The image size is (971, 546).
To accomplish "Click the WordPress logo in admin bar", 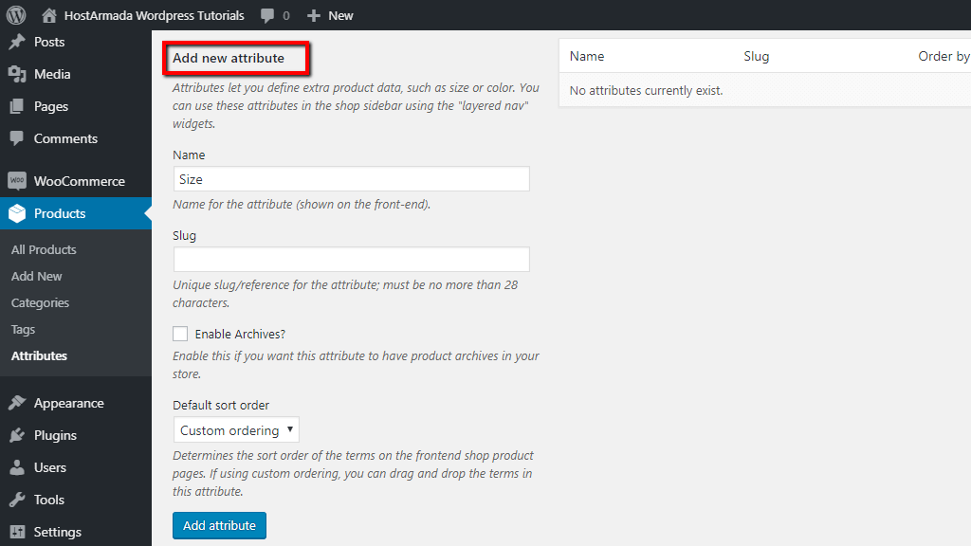I will click(x=14, y=14).
